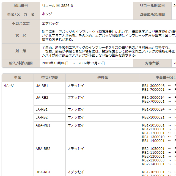Select the notification number リコール 国-3826-0
176x176 pixels.
click(57, 6)
